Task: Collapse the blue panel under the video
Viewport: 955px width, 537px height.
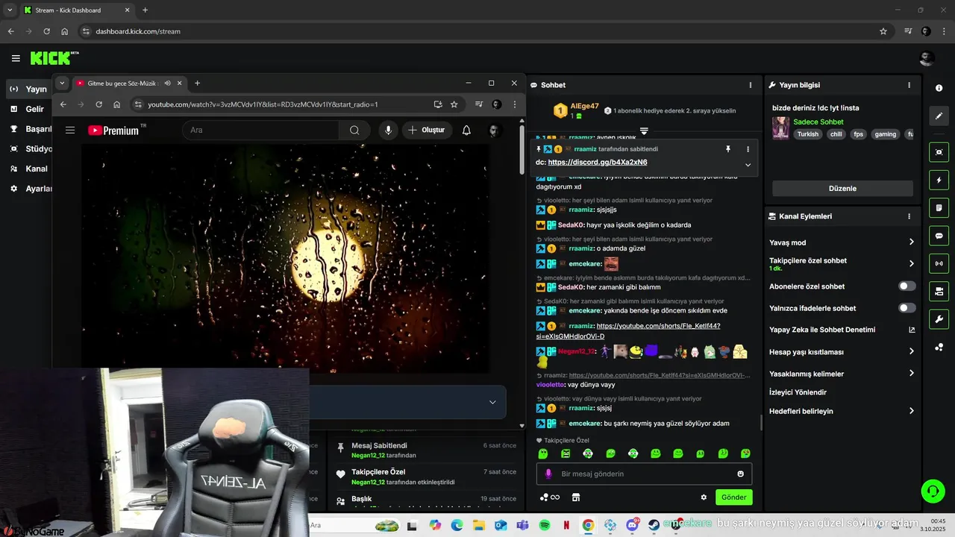Action: coord(492,403)
